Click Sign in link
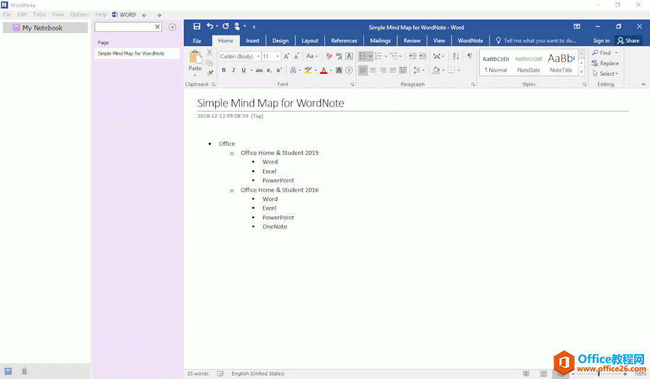Image resolution: width=650 pixels, height=379 pixels. [x=601, y=41]
